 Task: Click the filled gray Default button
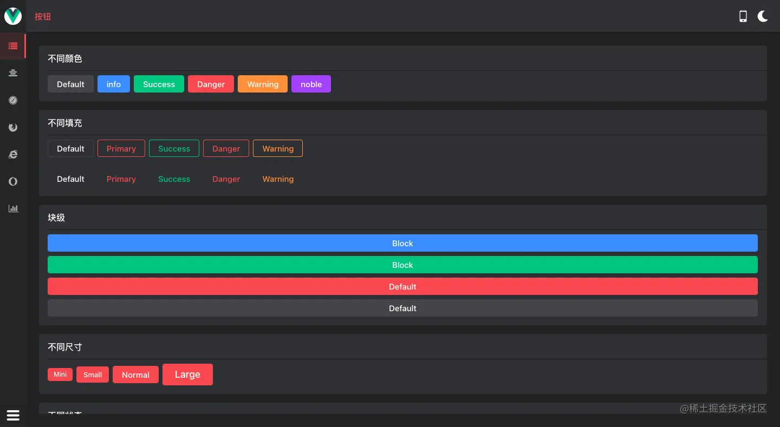pos(70,84)
